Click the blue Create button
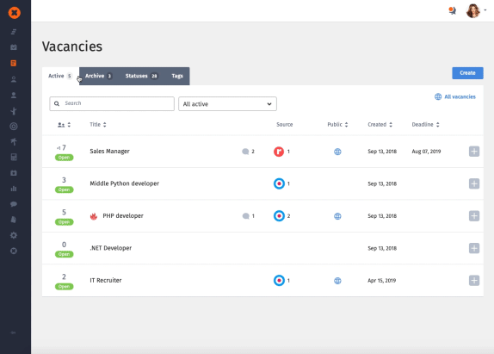494x354 pixels. tap(467, 73)
